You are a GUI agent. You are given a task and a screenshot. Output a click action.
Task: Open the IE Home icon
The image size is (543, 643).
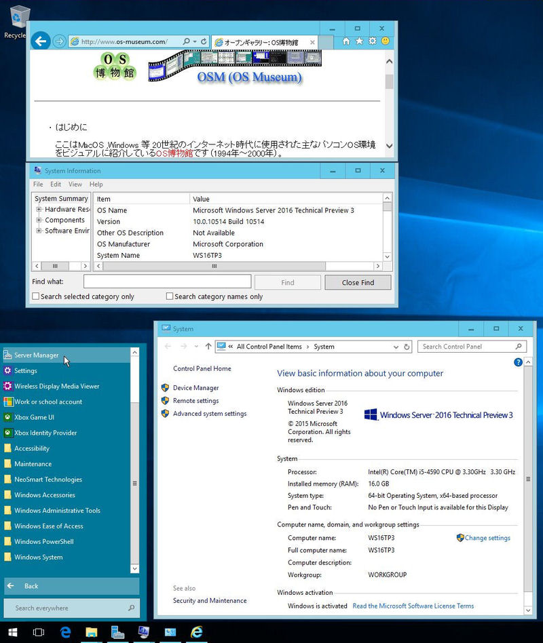coord(346,41)
